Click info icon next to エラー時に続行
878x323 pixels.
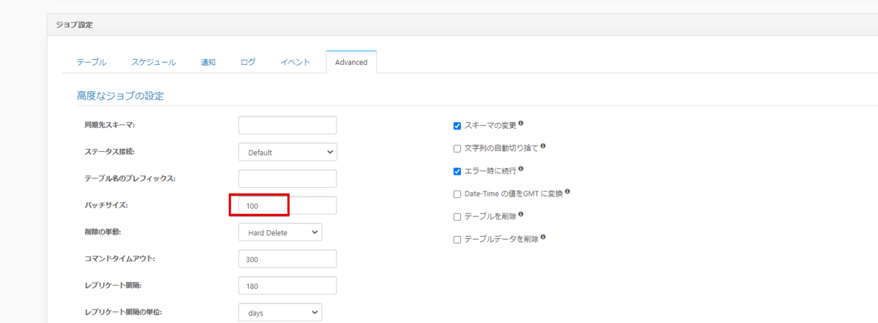click(521, 169)
